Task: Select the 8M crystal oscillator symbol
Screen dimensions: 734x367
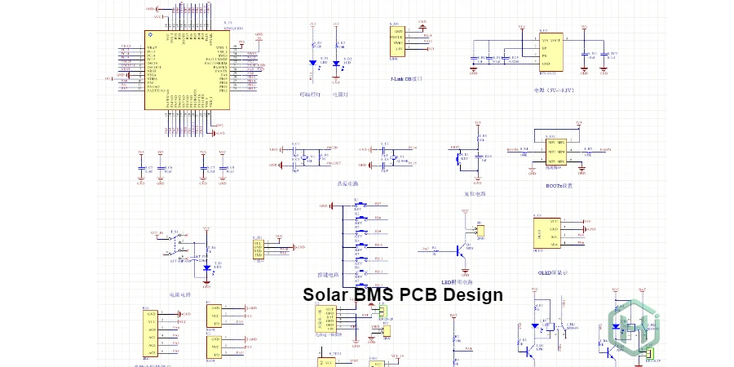Action: coord(305,157)
